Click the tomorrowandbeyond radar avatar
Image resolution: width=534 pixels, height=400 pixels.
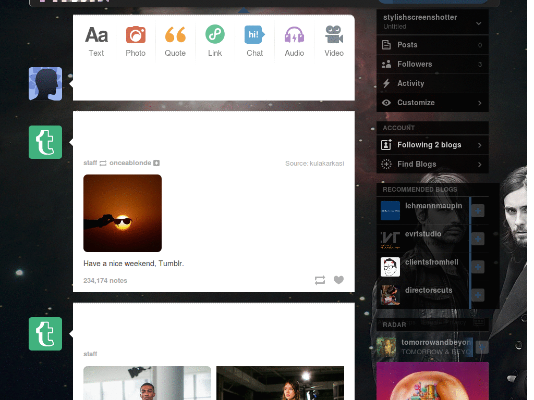click(x=386, y=347)
